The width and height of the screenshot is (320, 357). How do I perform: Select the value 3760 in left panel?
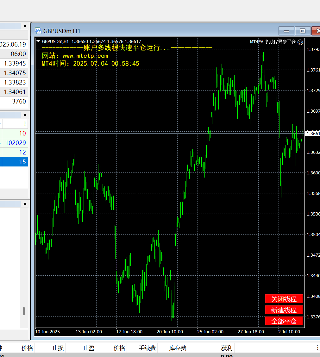coord(19,101)
